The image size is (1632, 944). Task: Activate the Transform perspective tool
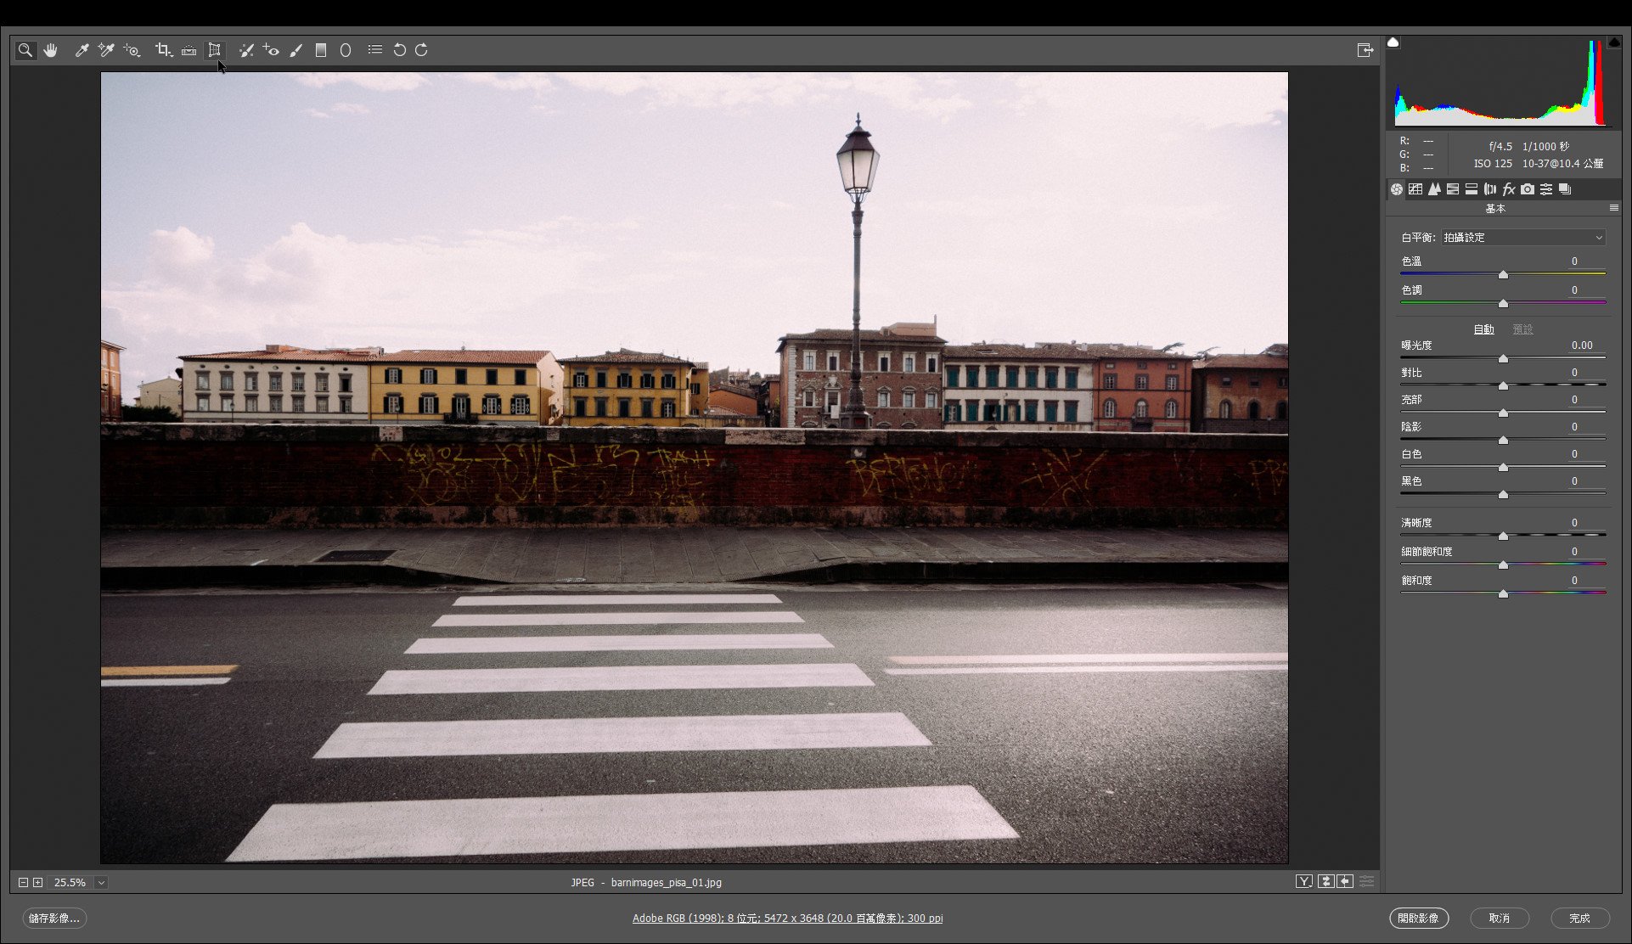point(214,50)
